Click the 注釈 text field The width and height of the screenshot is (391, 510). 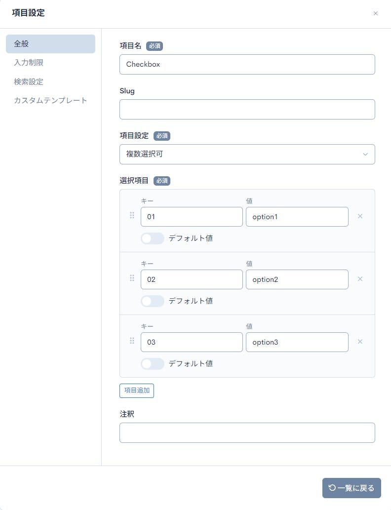[247, 433]
